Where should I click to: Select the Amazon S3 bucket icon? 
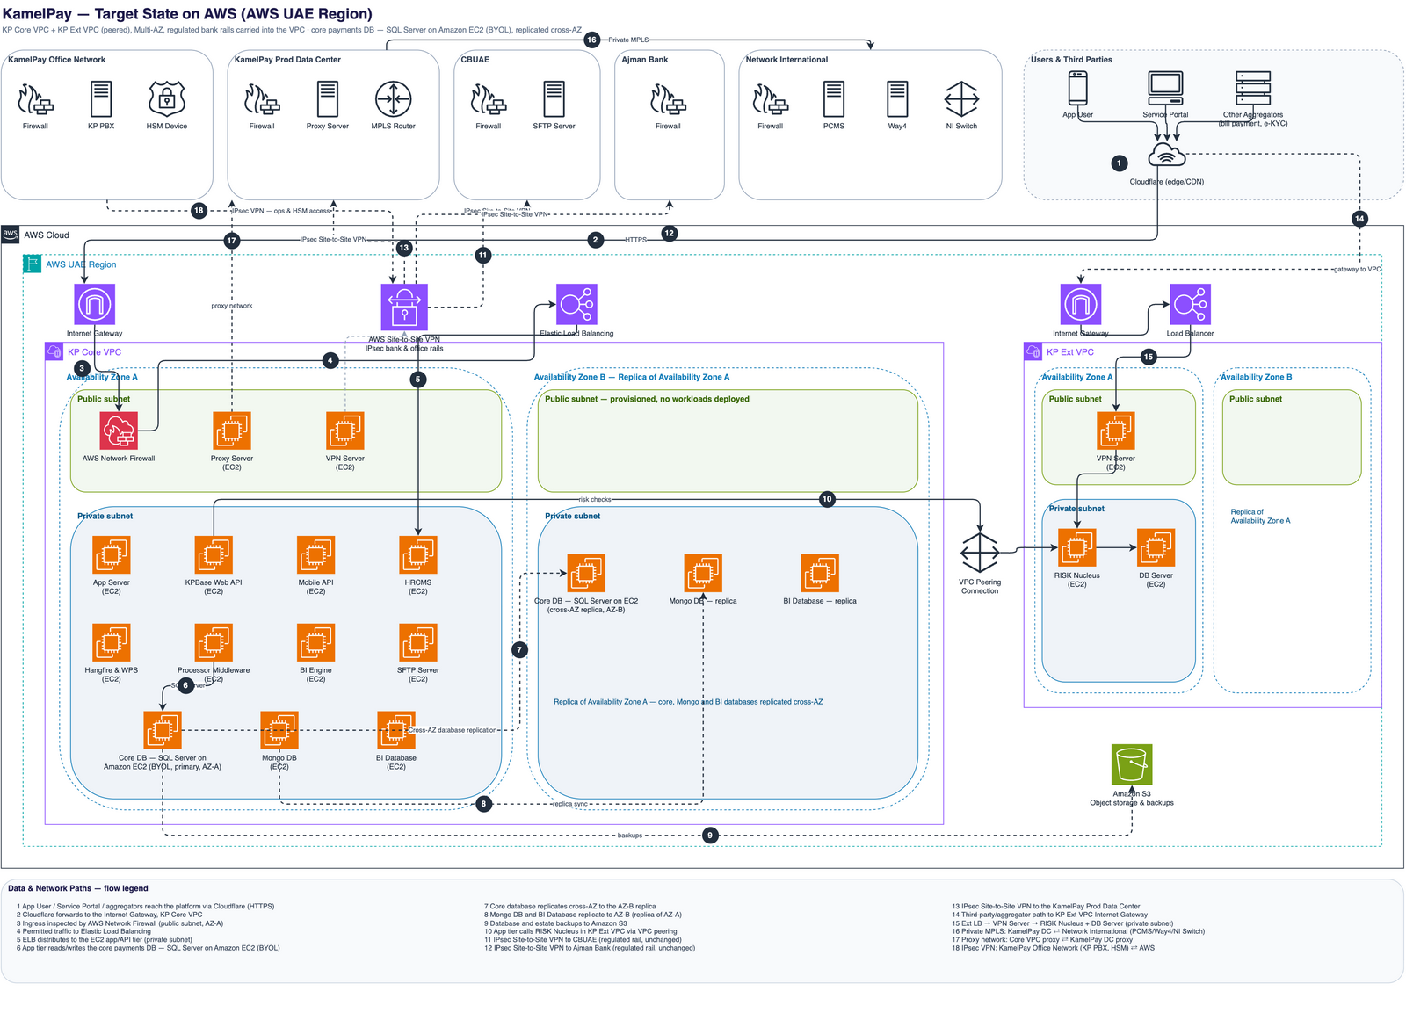pos(1132,764)
